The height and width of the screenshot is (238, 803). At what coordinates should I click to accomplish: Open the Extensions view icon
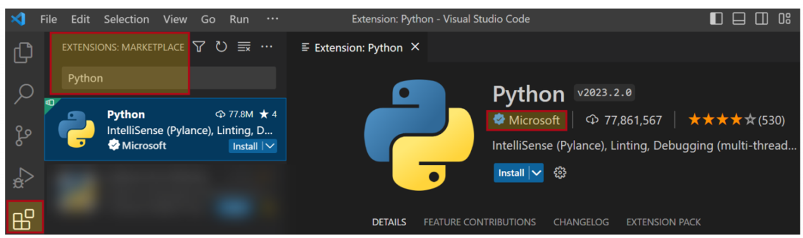tap(24, 218)
